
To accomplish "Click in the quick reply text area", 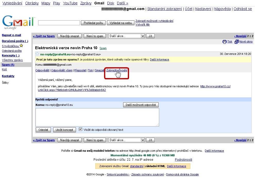I will tap(97, 117).
